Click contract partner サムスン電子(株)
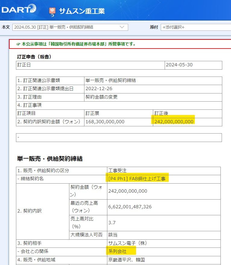 [128, 243]
